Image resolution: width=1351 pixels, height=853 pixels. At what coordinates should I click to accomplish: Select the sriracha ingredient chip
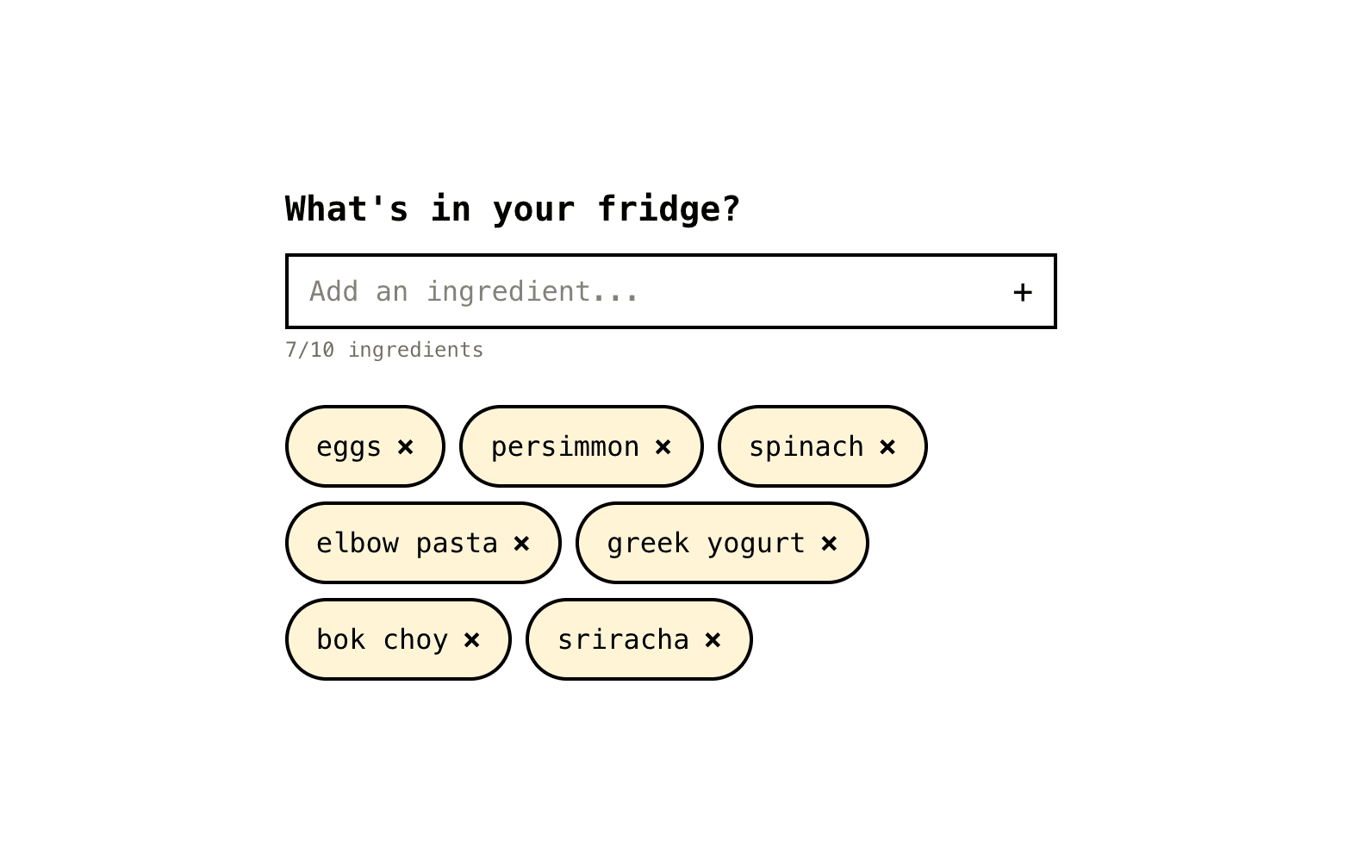click(623, 639)
